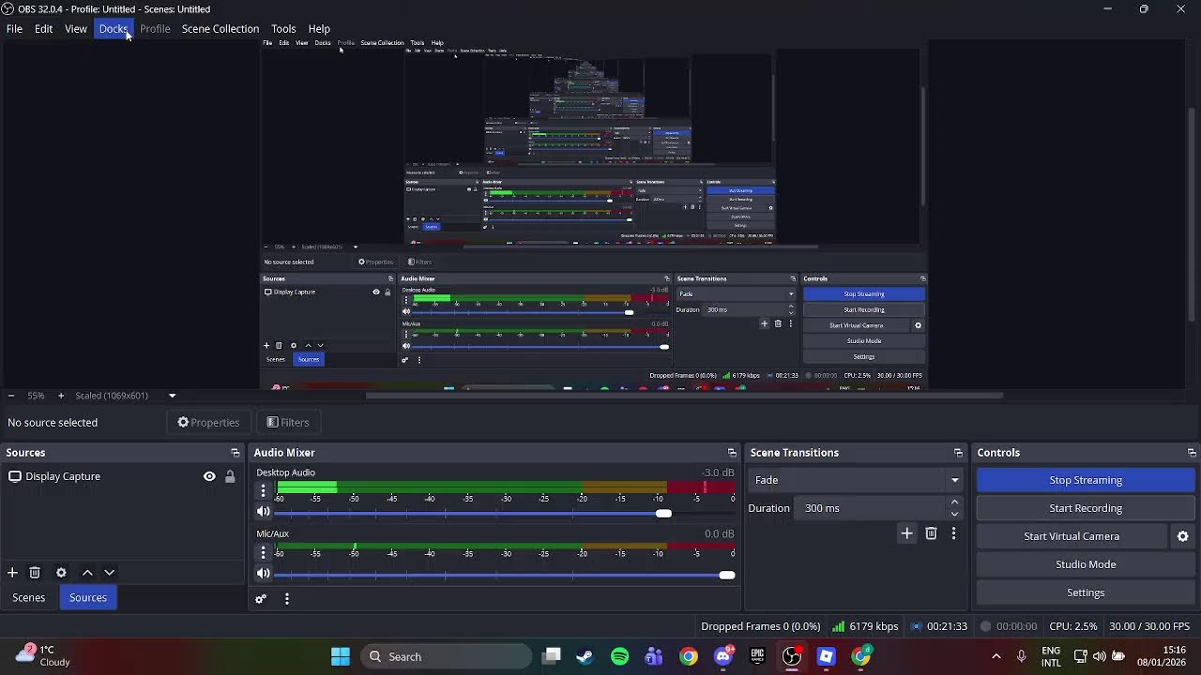
Task: Open Settings from Controls panel
Action: [1086, 592]
